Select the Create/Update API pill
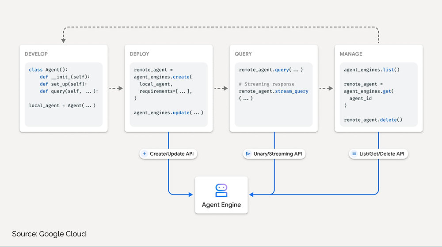The width and height of the screenshot is (442, 247). [x=168, y=154]
